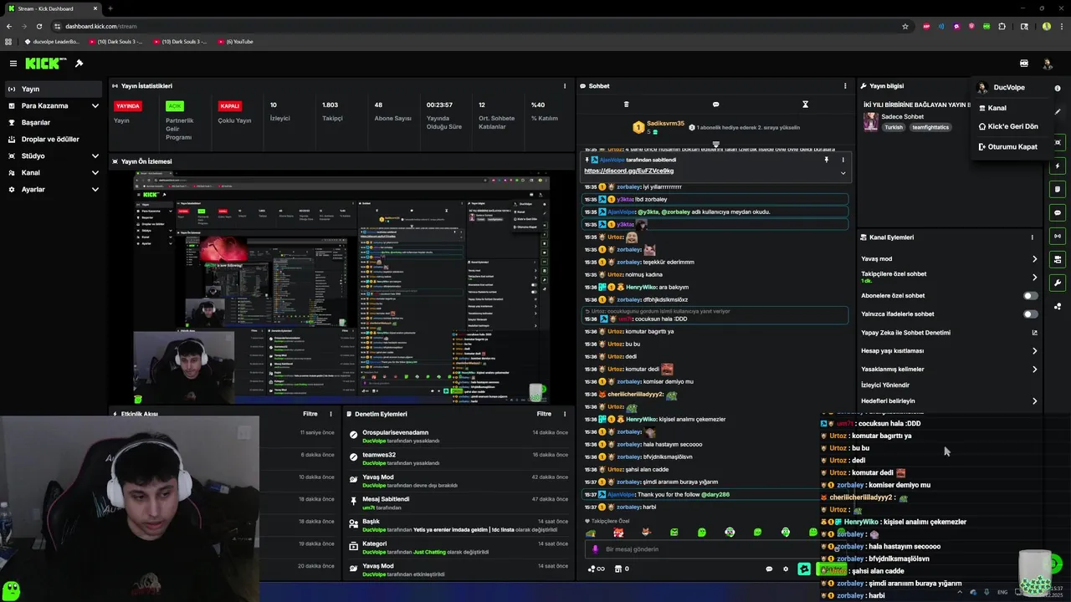Screen dimensions: 1071x602
Task: Click the hourglass icon in Sohbet panel
Action: click(805, 105)
